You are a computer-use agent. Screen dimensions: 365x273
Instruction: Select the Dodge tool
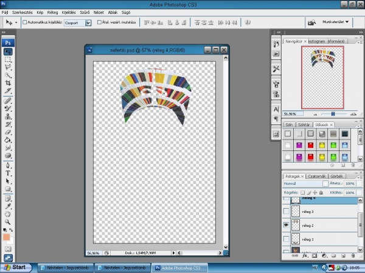point(8,155)
